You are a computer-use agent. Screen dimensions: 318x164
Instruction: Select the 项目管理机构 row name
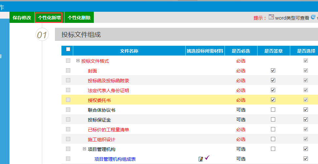(x=102, y=149)
